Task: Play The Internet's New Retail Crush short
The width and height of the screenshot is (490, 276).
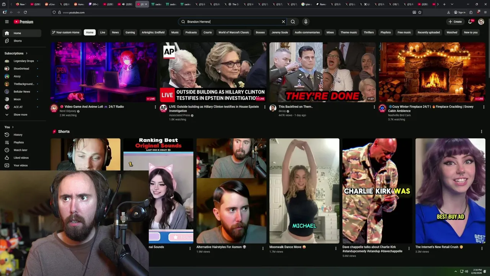Action: tap(450, 191)
